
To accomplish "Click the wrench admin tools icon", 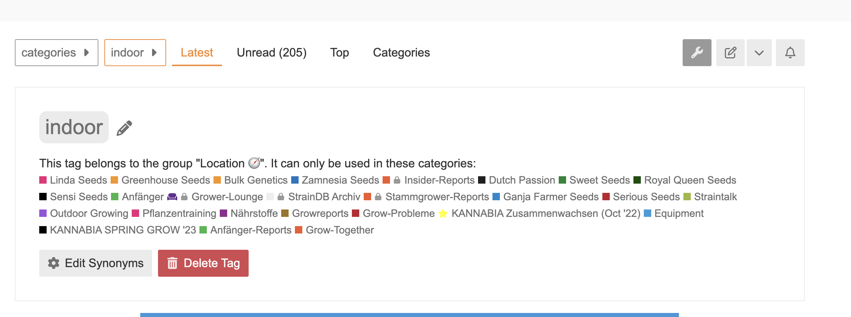I will pos(697,52).
